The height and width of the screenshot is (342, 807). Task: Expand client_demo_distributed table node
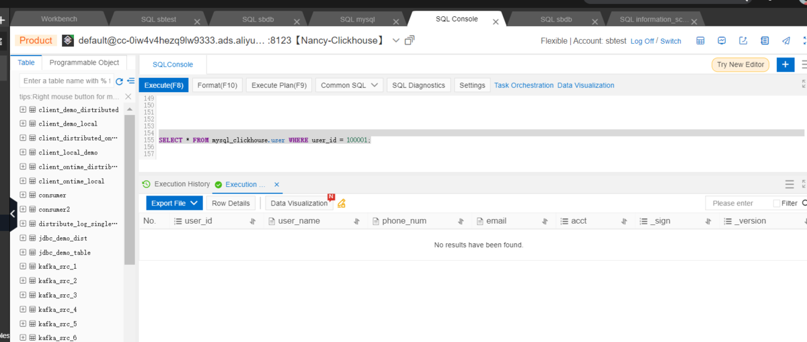point(23,110)
